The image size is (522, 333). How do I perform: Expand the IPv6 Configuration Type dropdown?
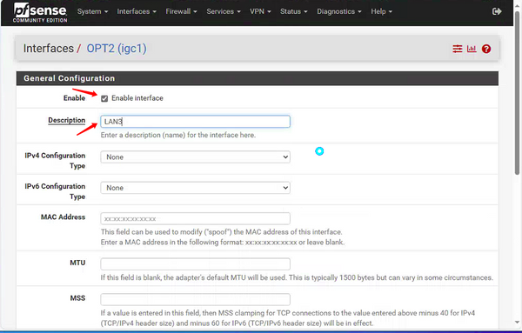(196, 188)
